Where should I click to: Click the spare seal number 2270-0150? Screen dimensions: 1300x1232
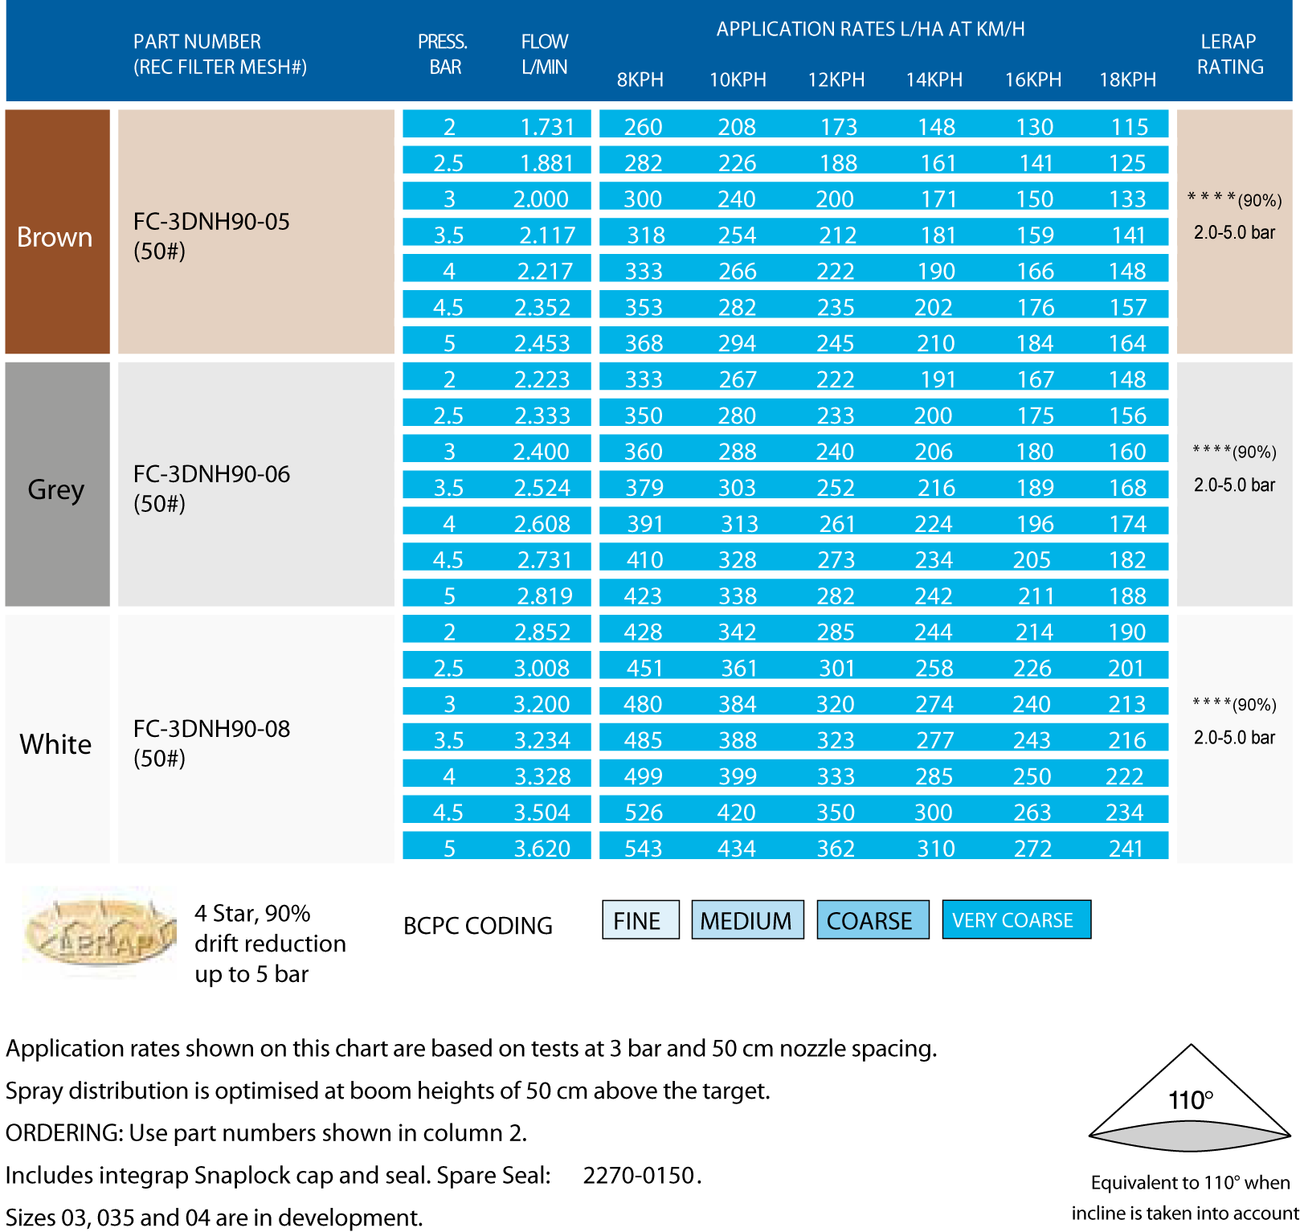(x=640, y=1175)
